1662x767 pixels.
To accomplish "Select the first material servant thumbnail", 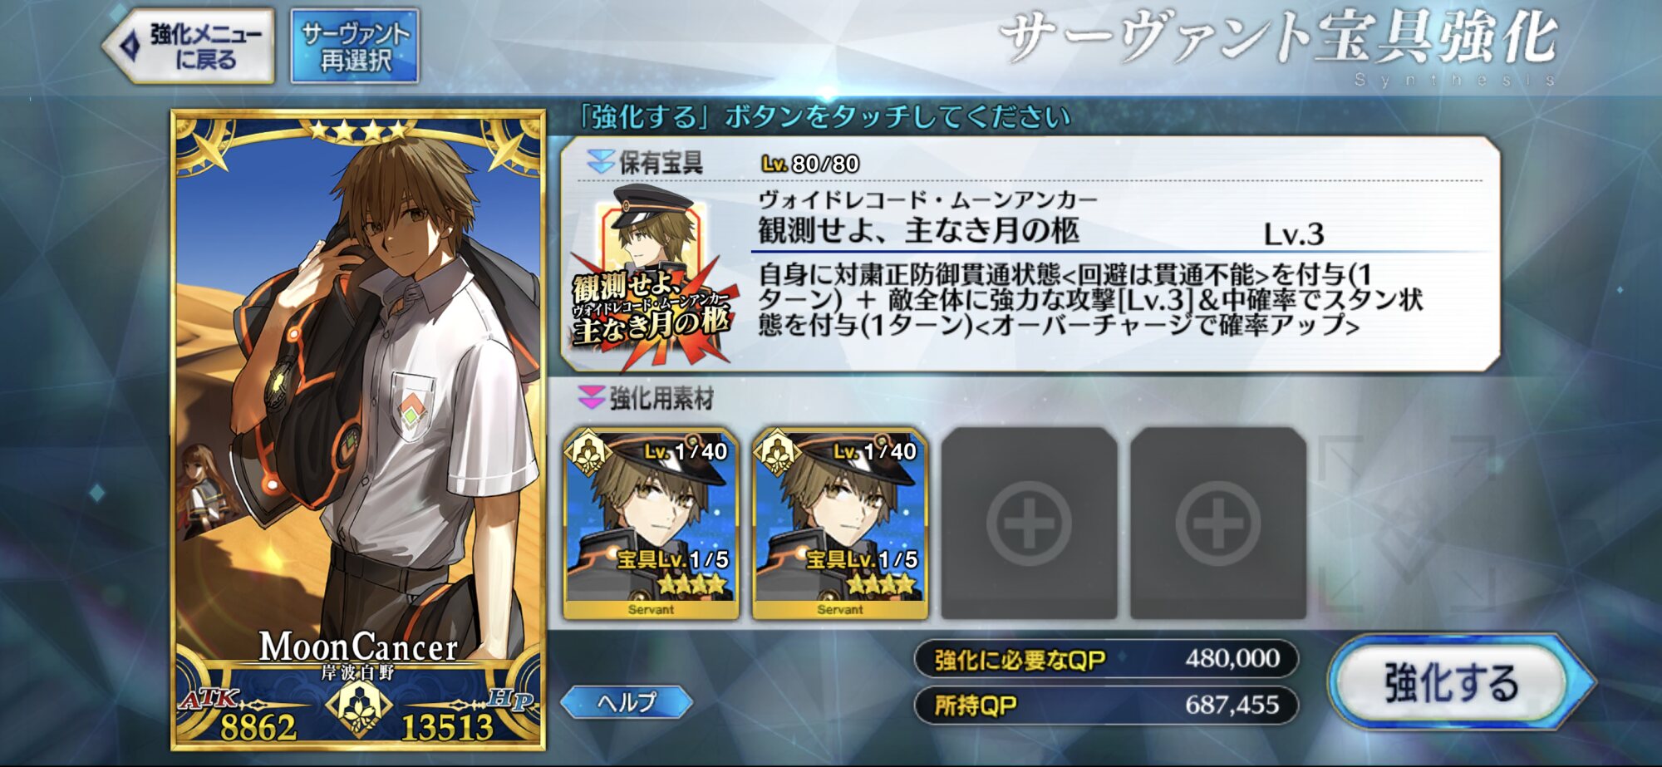I will pos(651,523).
